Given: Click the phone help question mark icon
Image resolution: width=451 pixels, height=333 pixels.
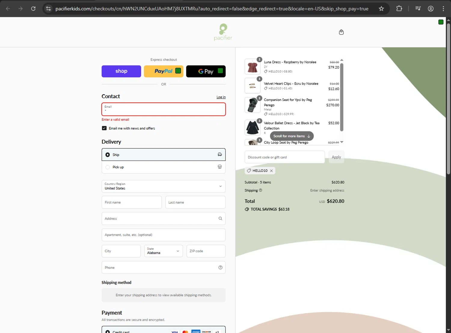Looking at the screenshot, I should 220,267.
